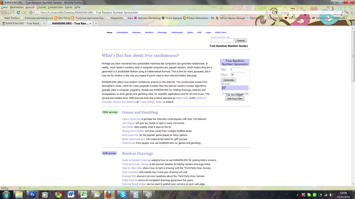Screen dimensions: 355x199
Task: Open the Datei menu
Action: pos(4,7)
